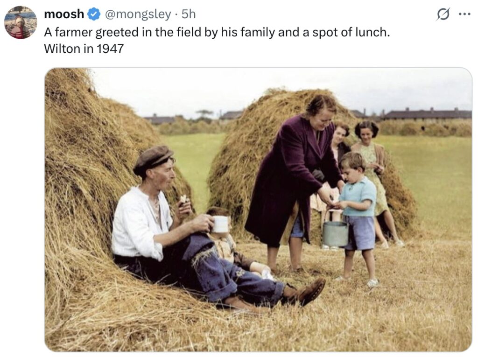Open the moosh display name link
The height and width of the screenshot is (357, 478).
[64, 14]
